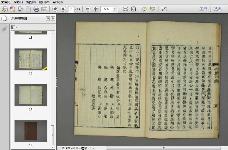The image size is (228, 150).
Task: Open the zoom percentage dropdown arrow
Action: 115,9
